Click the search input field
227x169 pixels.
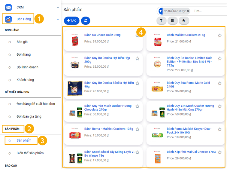click(210, 11)
